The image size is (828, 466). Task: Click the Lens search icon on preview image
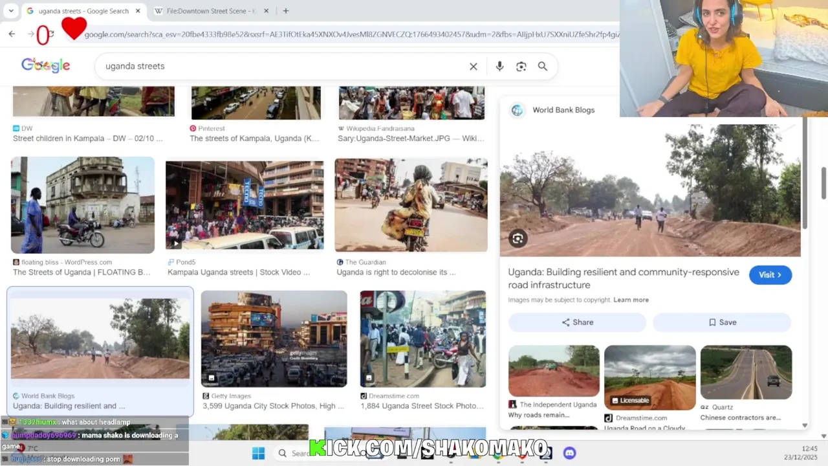[517, 239]
